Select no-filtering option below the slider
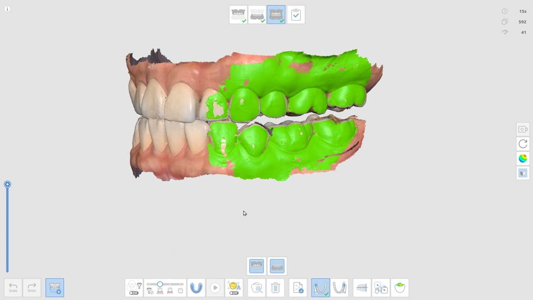The width and height of the screenshot is (533, 300). point(149,291)
